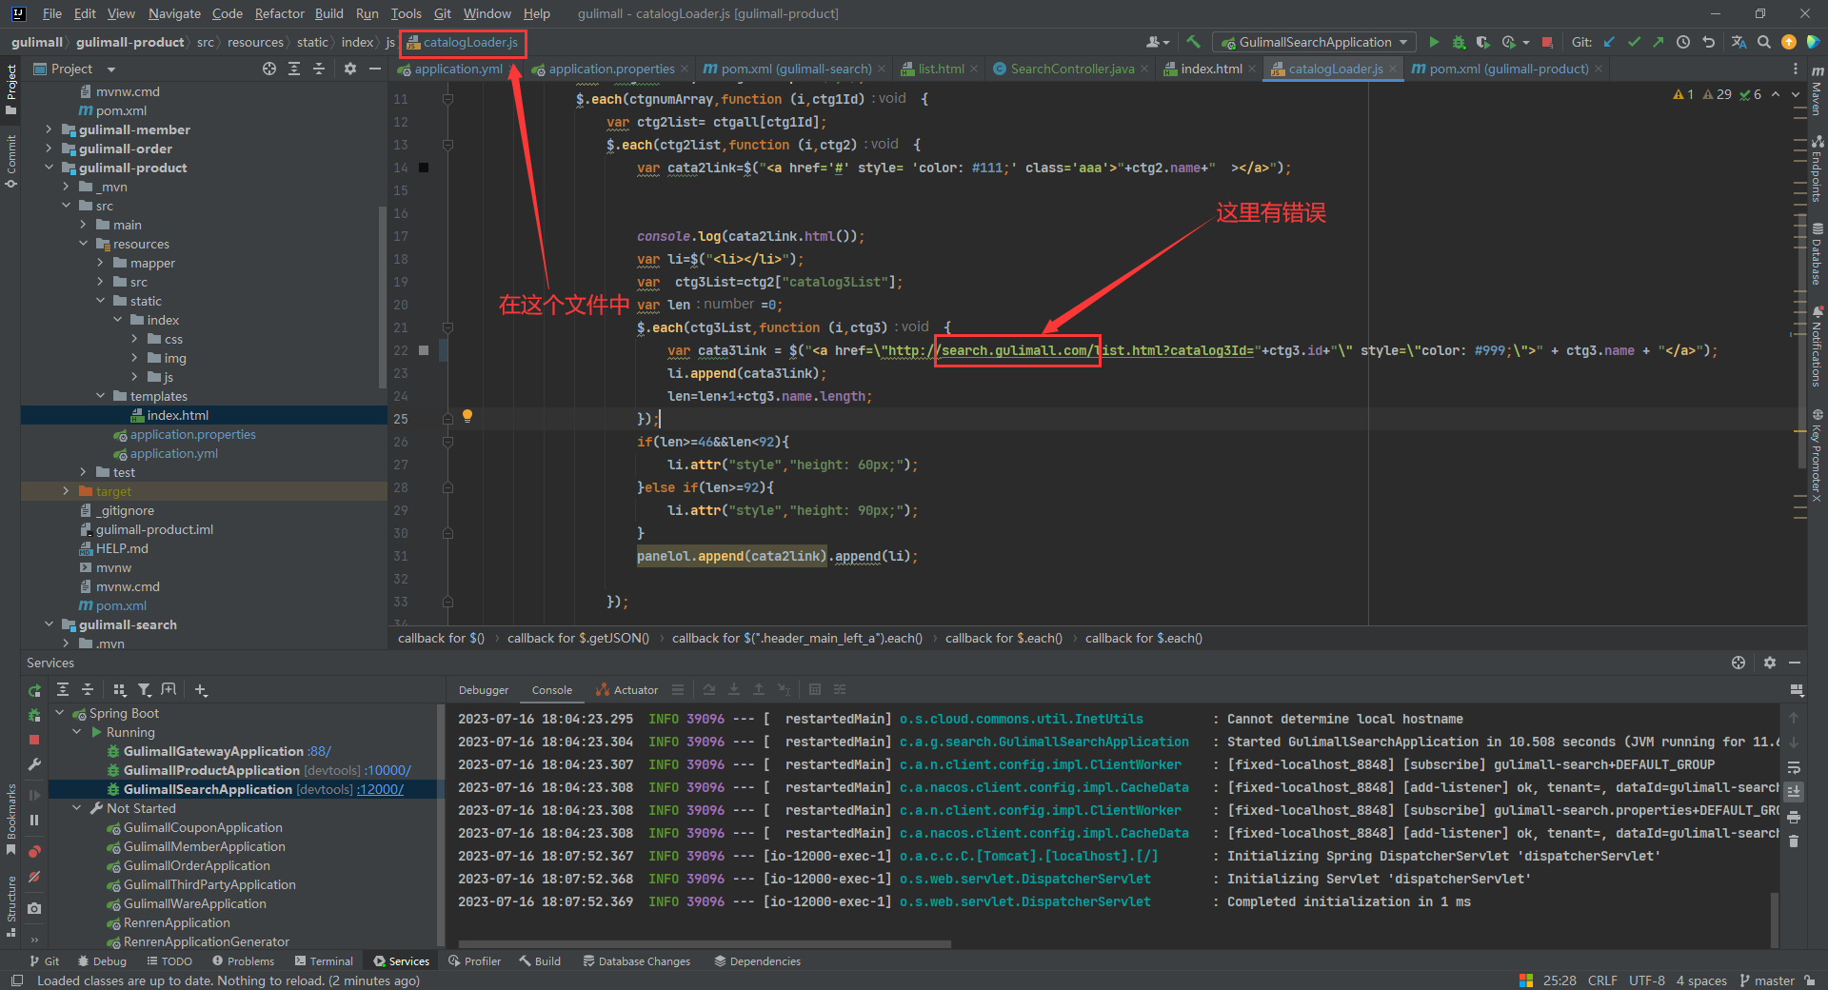Image resolution: width=1828 pixels, height=990 pixels.
Task: Click the Build project hammer icon
Action: tap(1193, 42)
